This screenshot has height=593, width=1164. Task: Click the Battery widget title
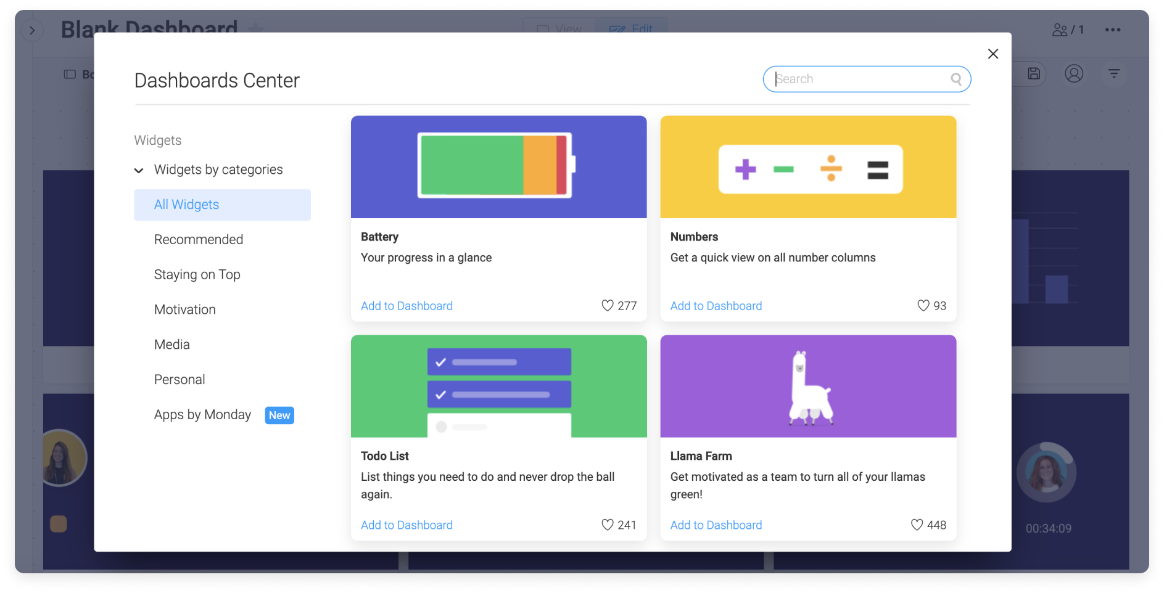tap(379, 237)
